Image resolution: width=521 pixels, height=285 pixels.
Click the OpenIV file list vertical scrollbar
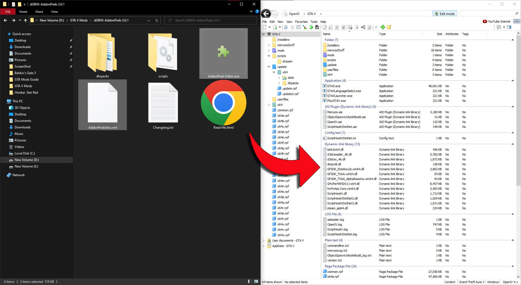point(518,109)
